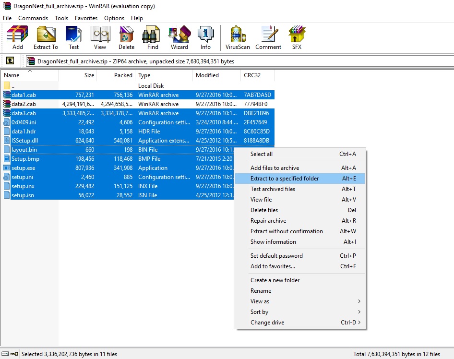Sort files by Name column header
This screenshot has height=359, width=454.
click(x=30, y=75)
